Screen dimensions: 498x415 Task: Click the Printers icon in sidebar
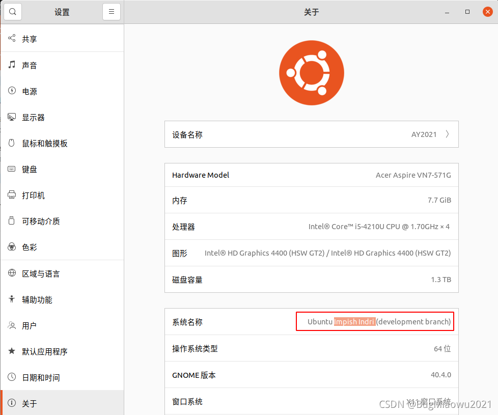point(12,195)
